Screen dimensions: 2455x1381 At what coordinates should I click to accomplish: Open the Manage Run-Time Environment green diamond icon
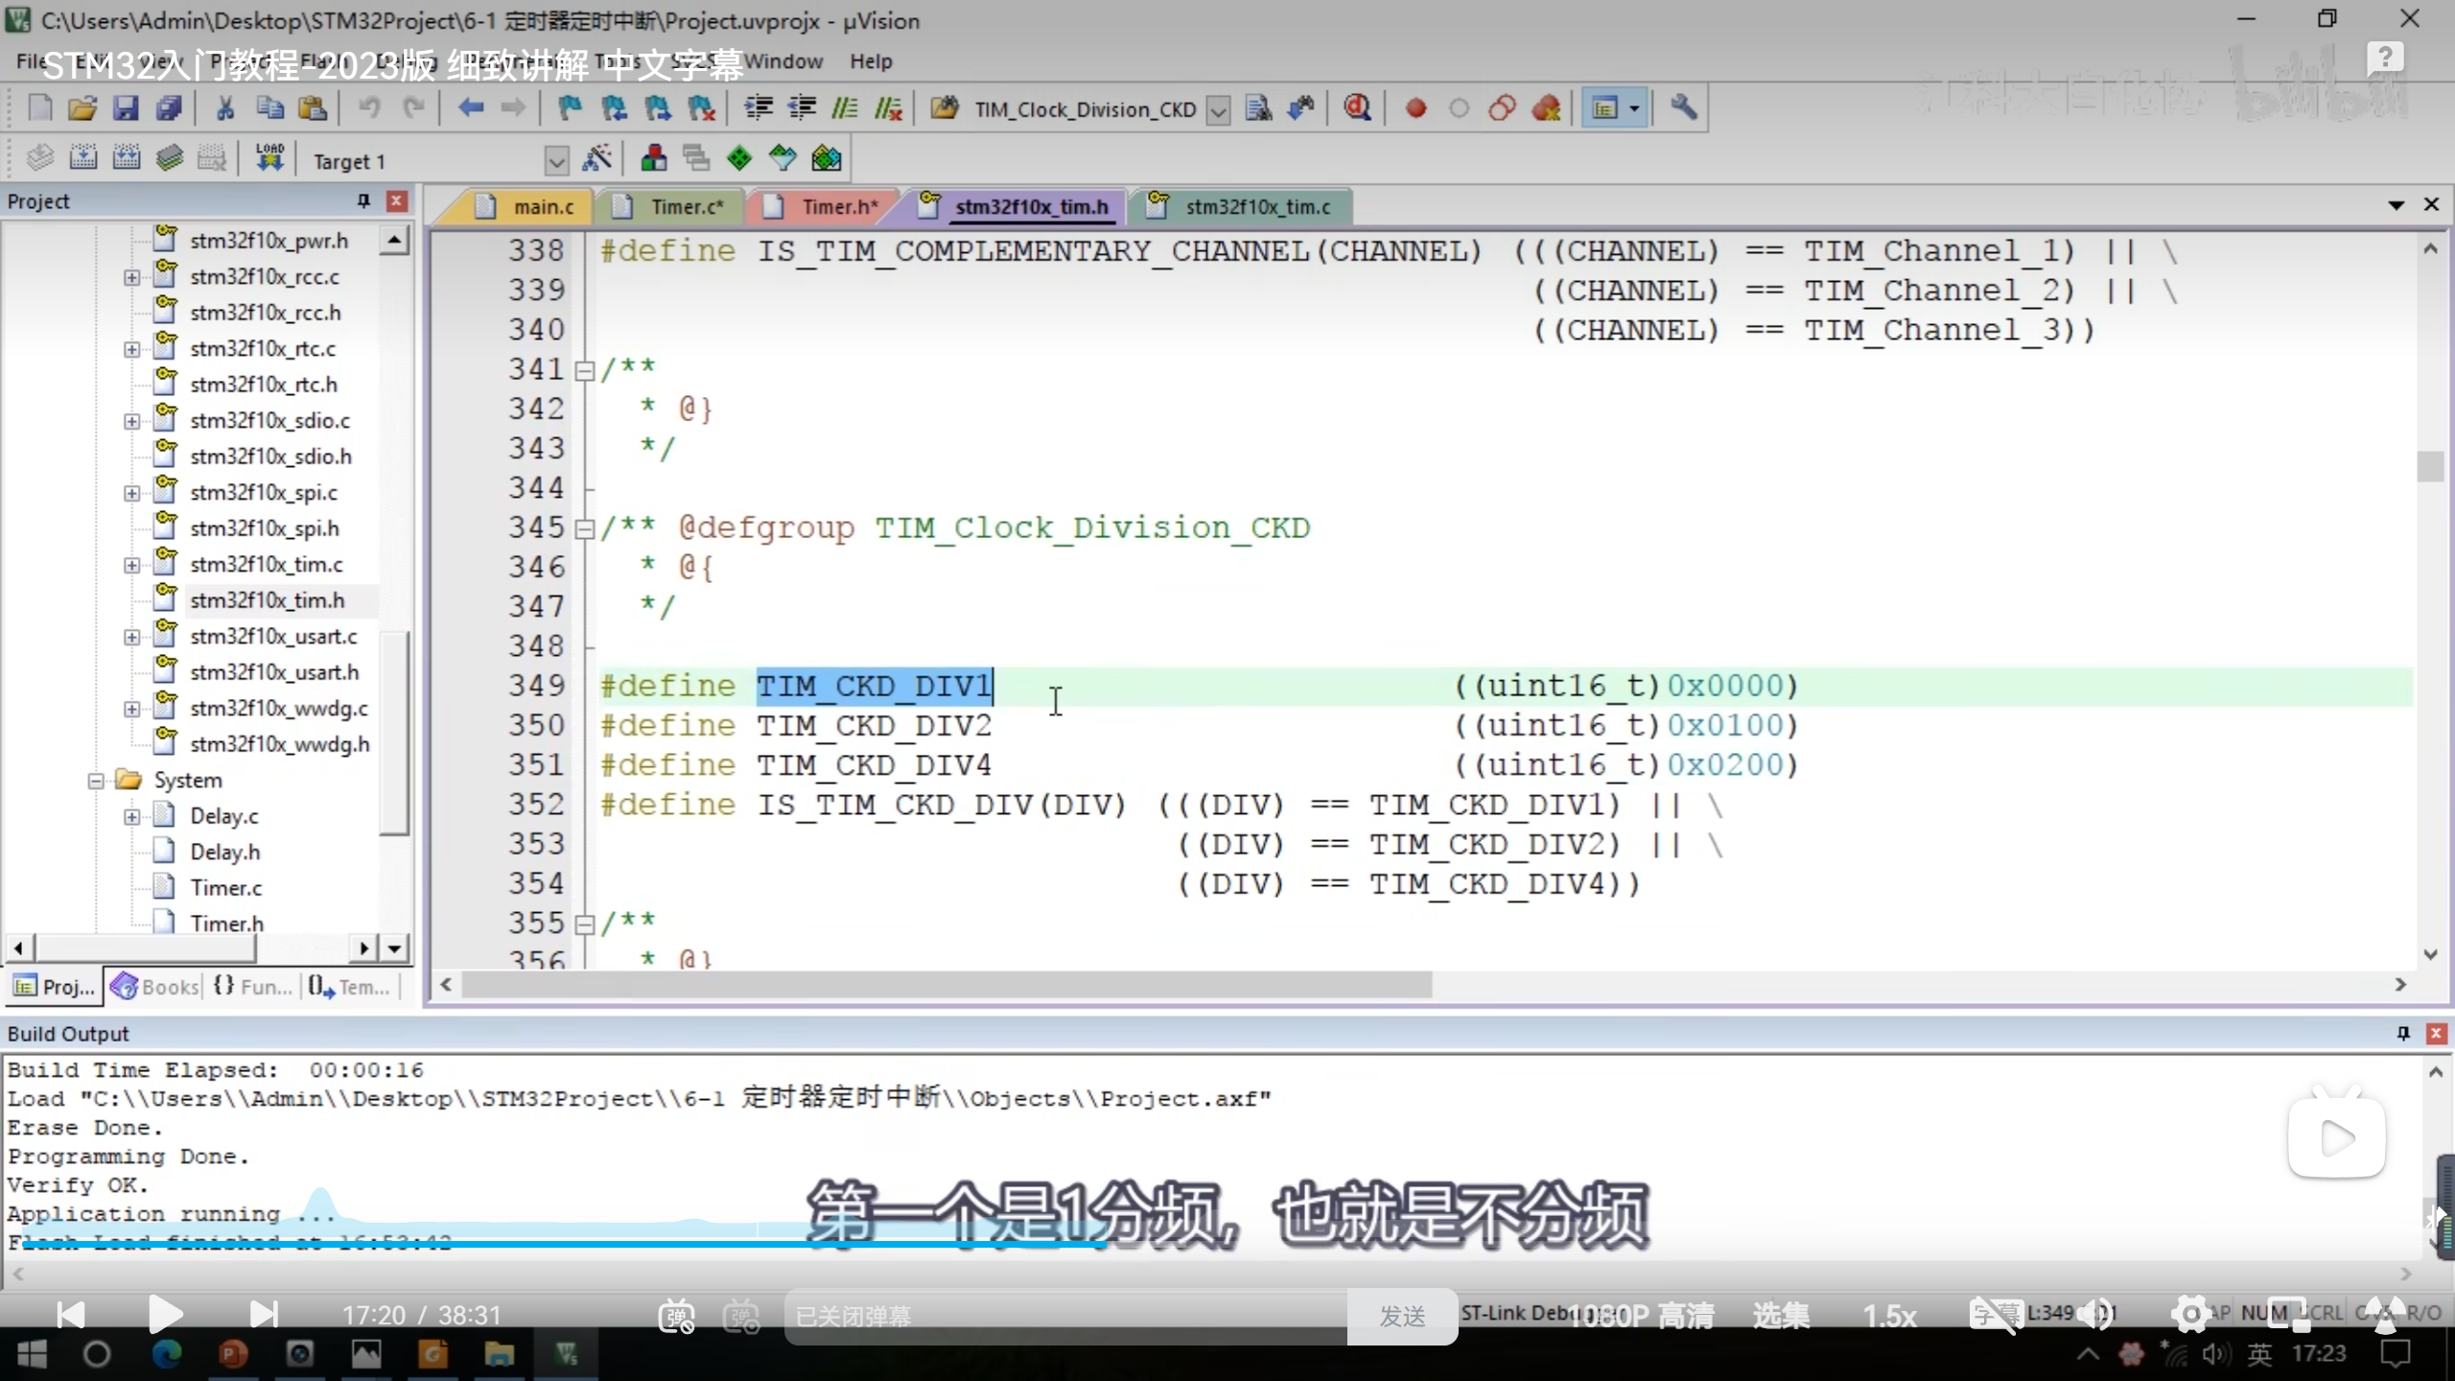click(x=739, y=158)
